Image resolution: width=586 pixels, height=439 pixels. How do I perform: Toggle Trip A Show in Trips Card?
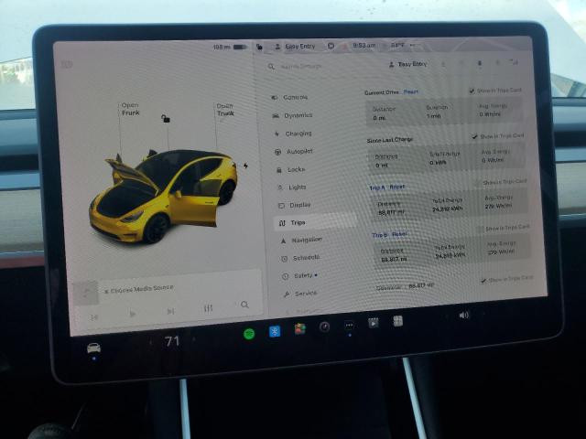coord(477,183)
